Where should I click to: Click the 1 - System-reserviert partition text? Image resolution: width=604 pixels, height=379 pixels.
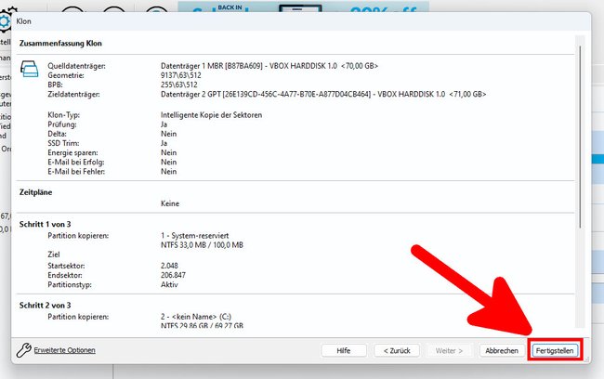point(194,235)
